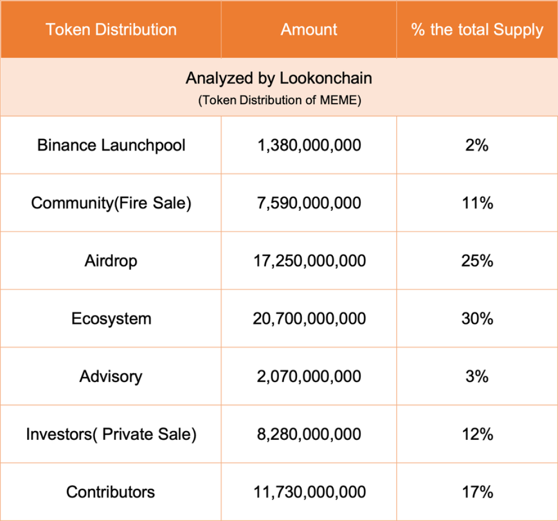Select the Advisory row label

(111, 377)
